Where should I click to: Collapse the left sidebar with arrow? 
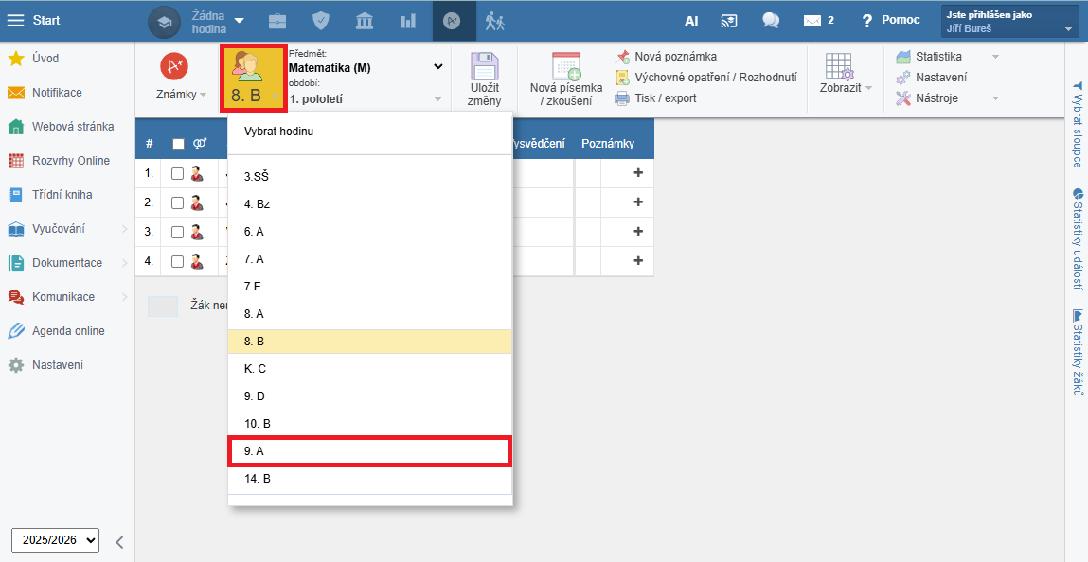(x=119, y=542)
